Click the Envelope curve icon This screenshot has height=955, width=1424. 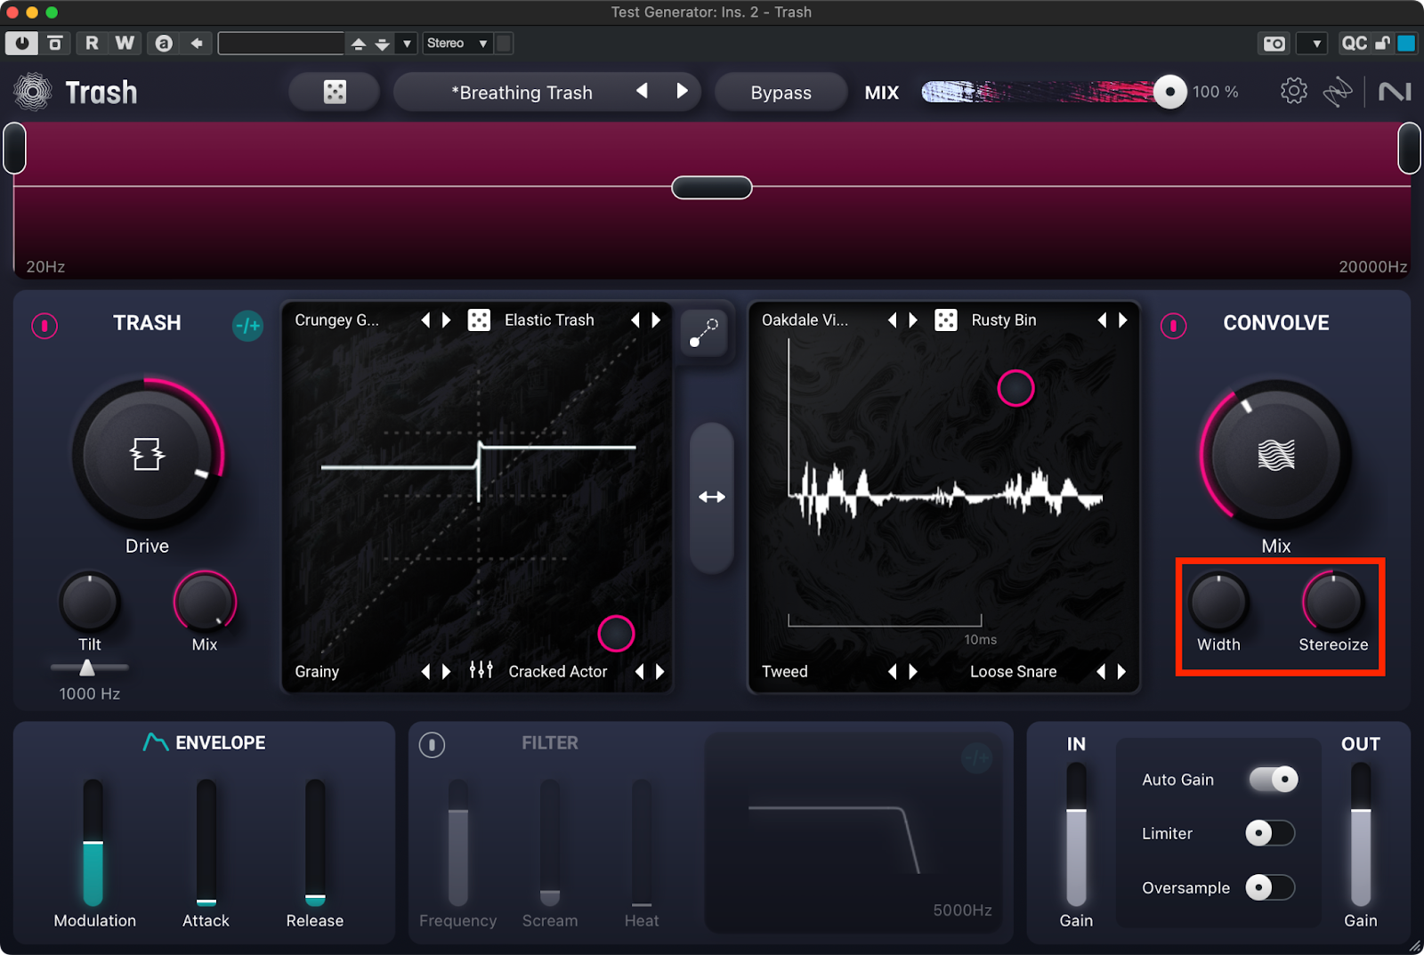tap(156, 741)
